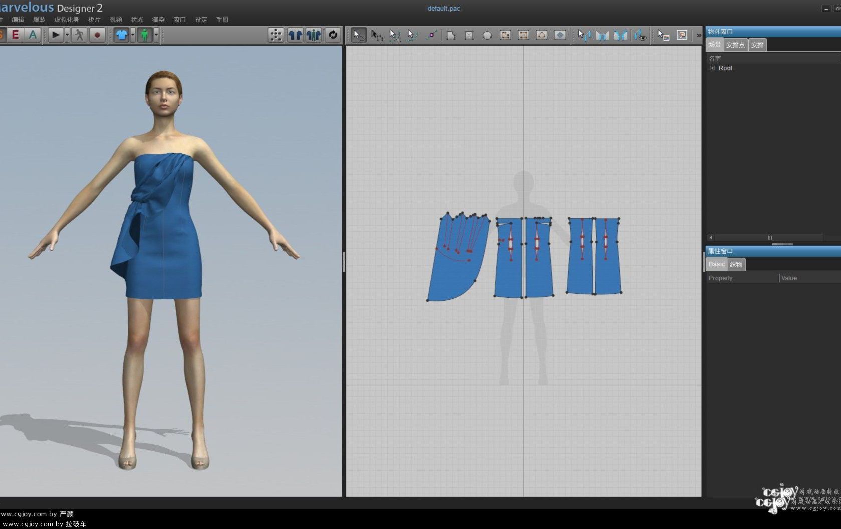
Task: Open the avatar display dropdown arrow
Action: [x=156, y=35]
